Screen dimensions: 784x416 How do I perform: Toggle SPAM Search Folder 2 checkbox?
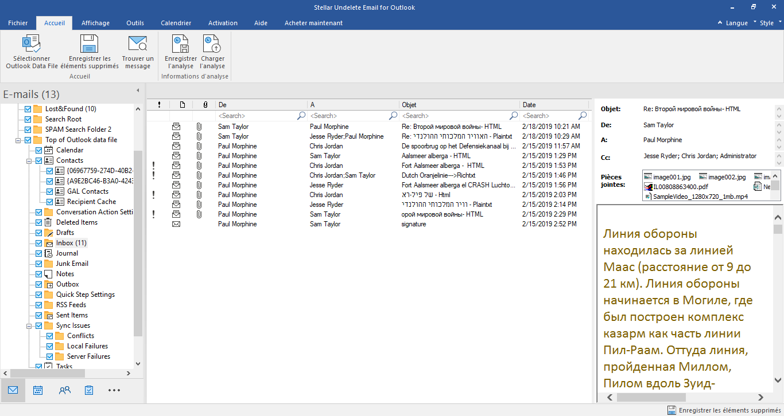[x=28, y=129]
